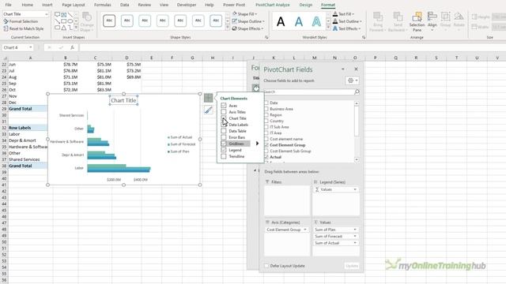Open the File tab
506x284 pixels.
coord(9,5)
